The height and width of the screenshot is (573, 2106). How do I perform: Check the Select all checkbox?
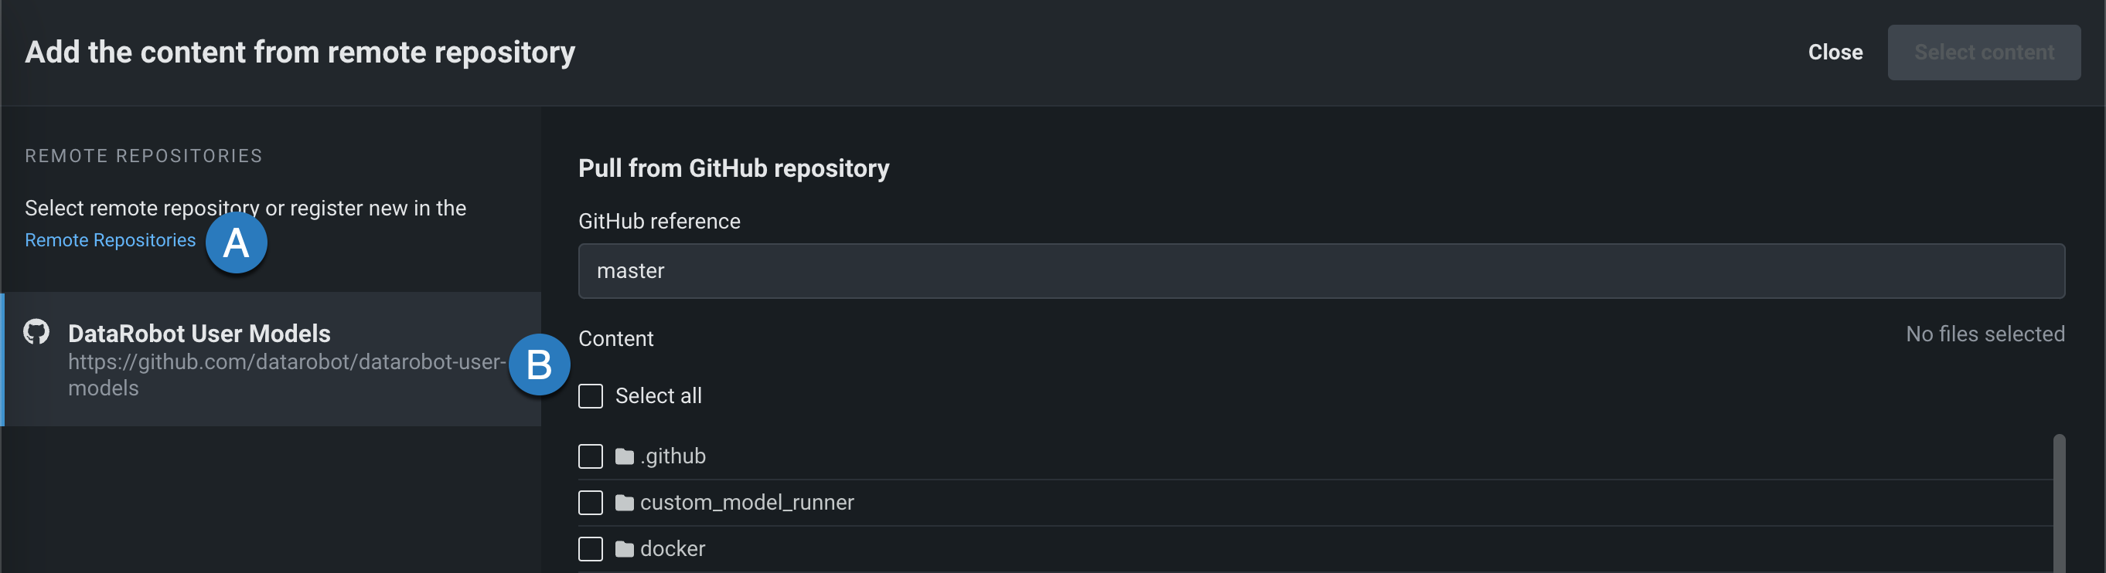590,396
